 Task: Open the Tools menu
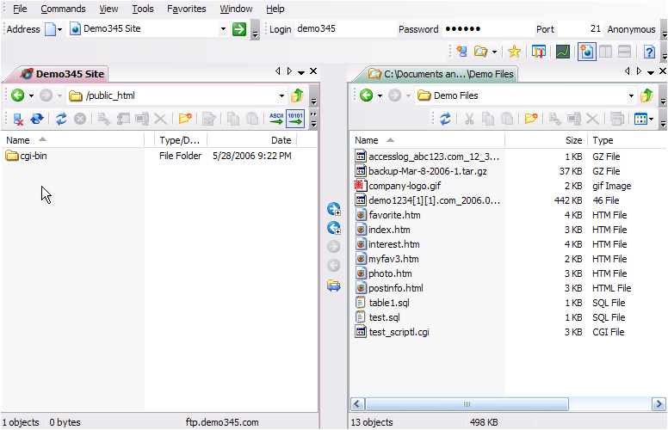(143, 9)
